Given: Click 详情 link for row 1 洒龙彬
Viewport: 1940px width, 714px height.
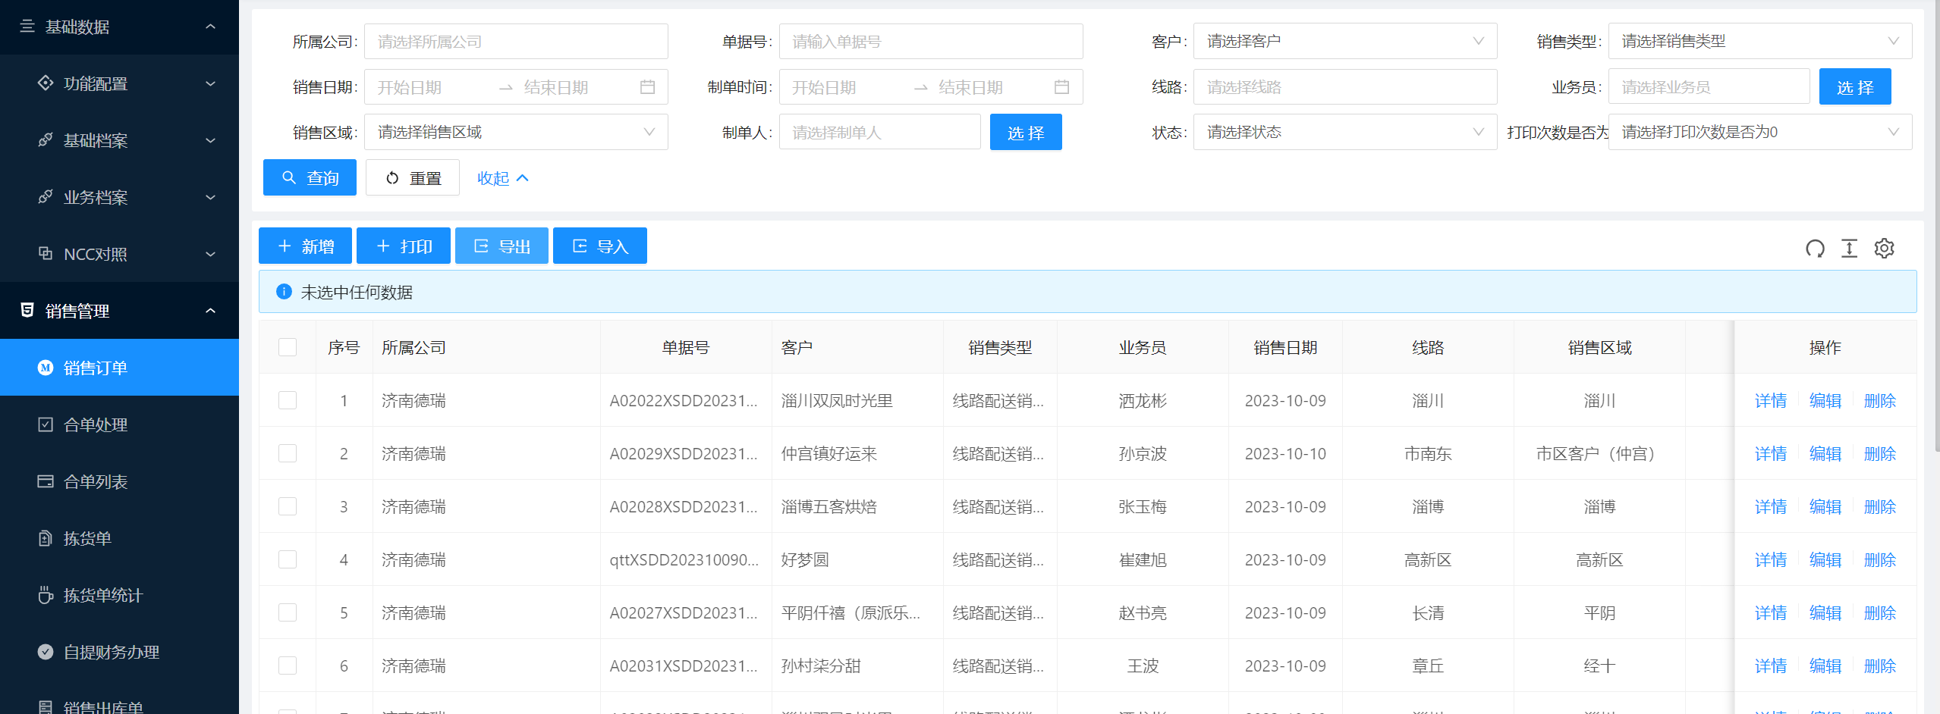Looking at the screenshot, I should click(x=1771, y=400).
